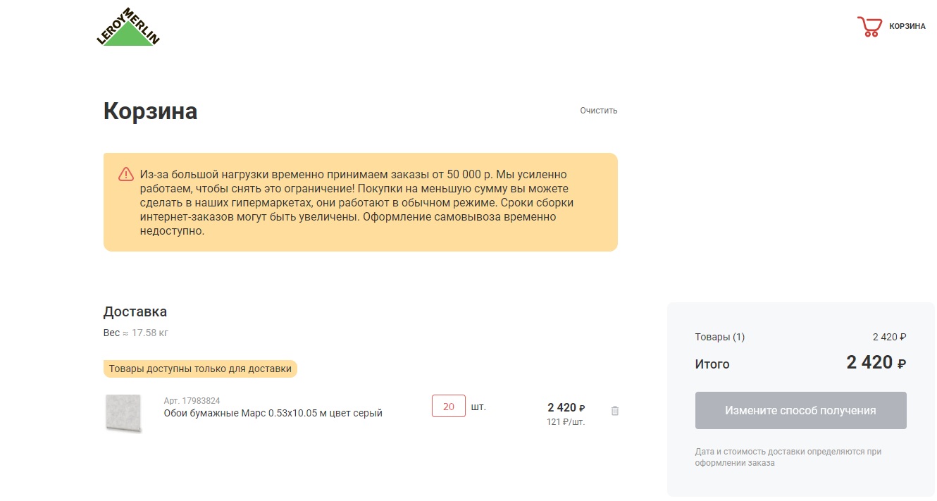
Task: Click the "Корзина" label next to cart icon
Action: click(907, 26)
